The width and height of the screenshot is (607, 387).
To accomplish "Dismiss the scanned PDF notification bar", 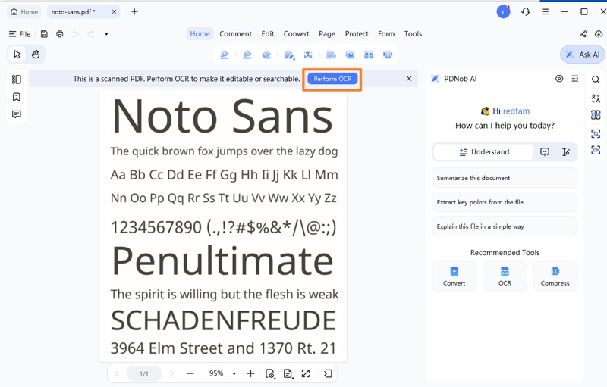I will 409,79.
